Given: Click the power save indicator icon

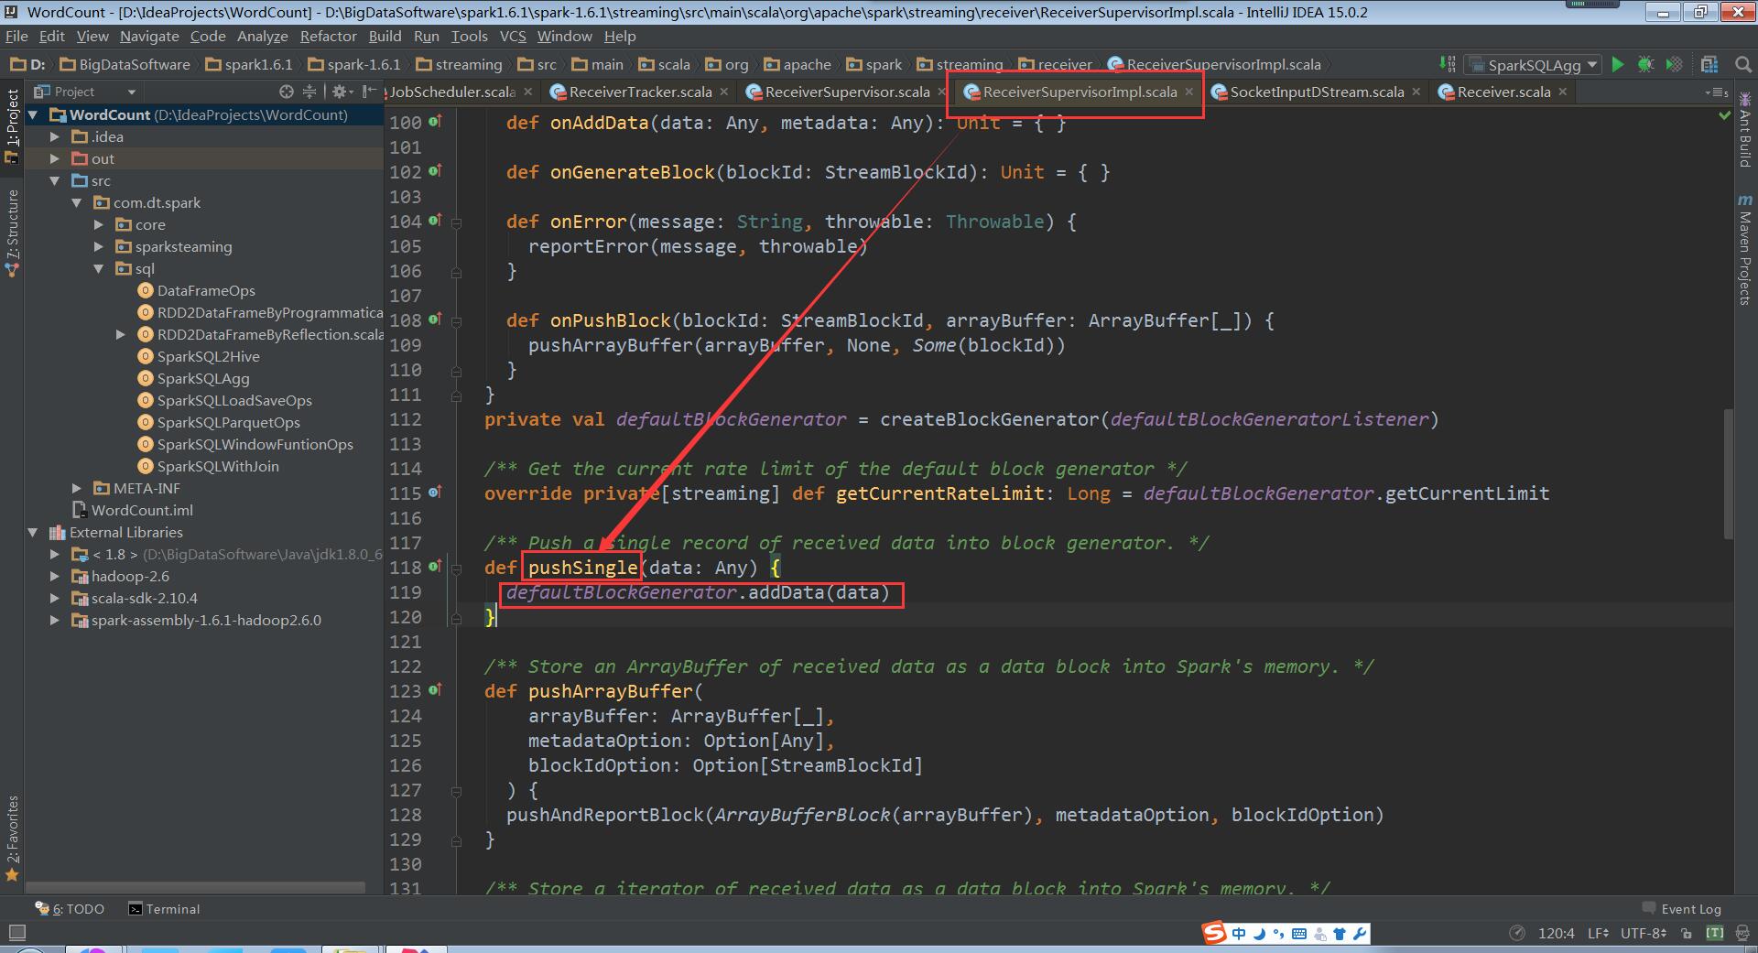Looking at the screenshot, I should tap(1517, 933).
